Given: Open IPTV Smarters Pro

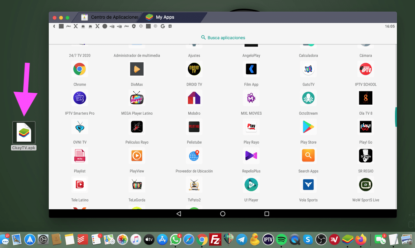Looking at the screenshot, I should (80, 98).
